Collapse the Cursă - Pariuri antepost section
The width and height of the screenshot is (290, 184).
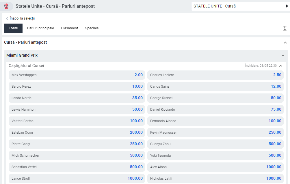pyautogui.click(x=285, y=43)
